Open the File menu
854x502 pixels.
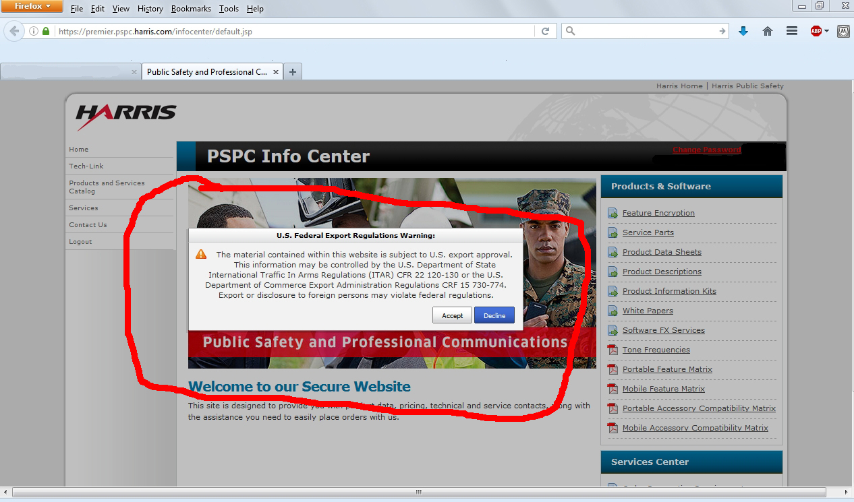click(x=77, y=9)
